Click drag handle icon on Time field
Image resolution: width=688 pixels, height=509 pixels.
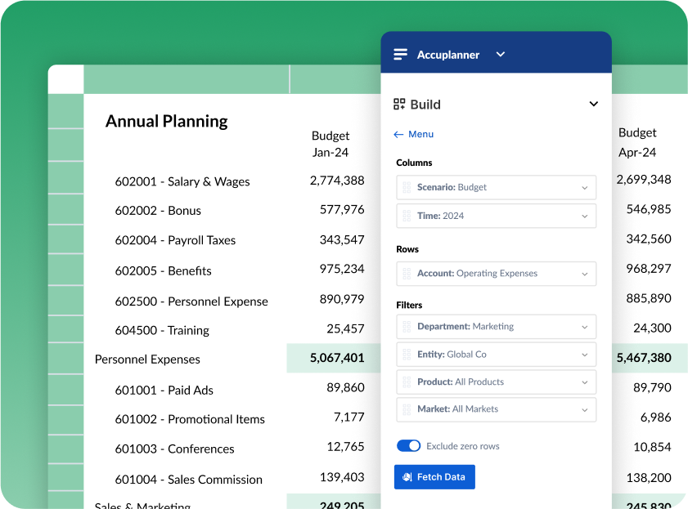407,216
